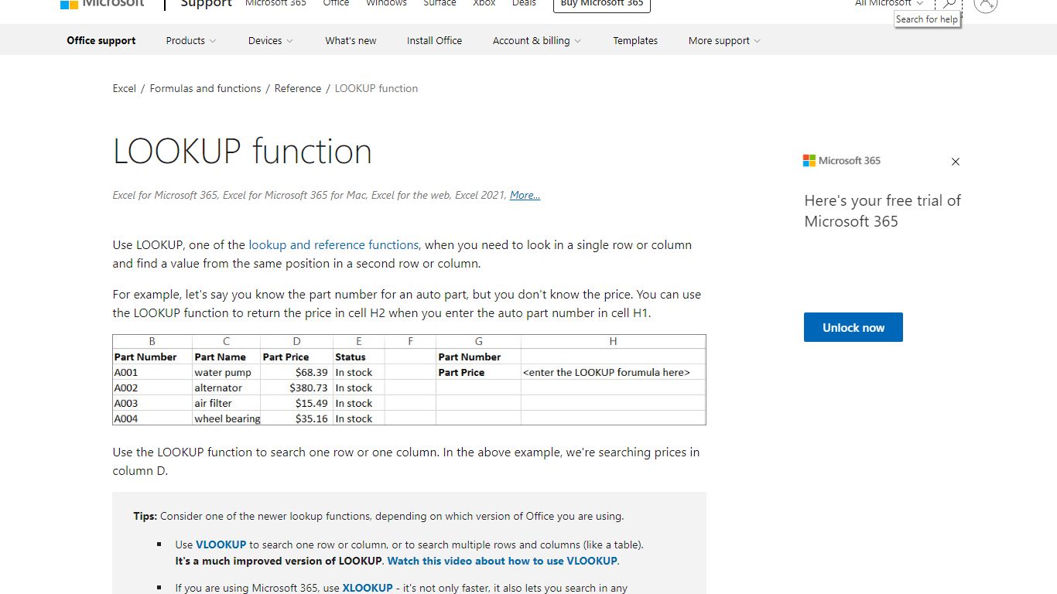Click the Buy Microsoft 365 button
The width and height of the screenshot is (1057, 594).
click(x=602, y=5)
